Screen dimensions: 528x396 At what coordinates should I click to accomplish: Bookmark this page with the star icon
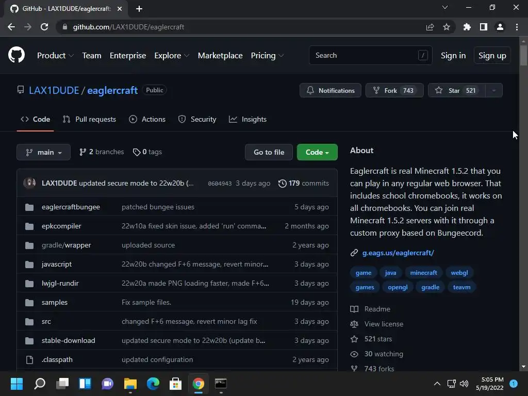tap(447, 27)
